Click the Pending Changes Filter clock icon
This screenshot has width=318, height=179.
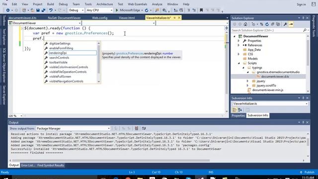click(253, 24)
